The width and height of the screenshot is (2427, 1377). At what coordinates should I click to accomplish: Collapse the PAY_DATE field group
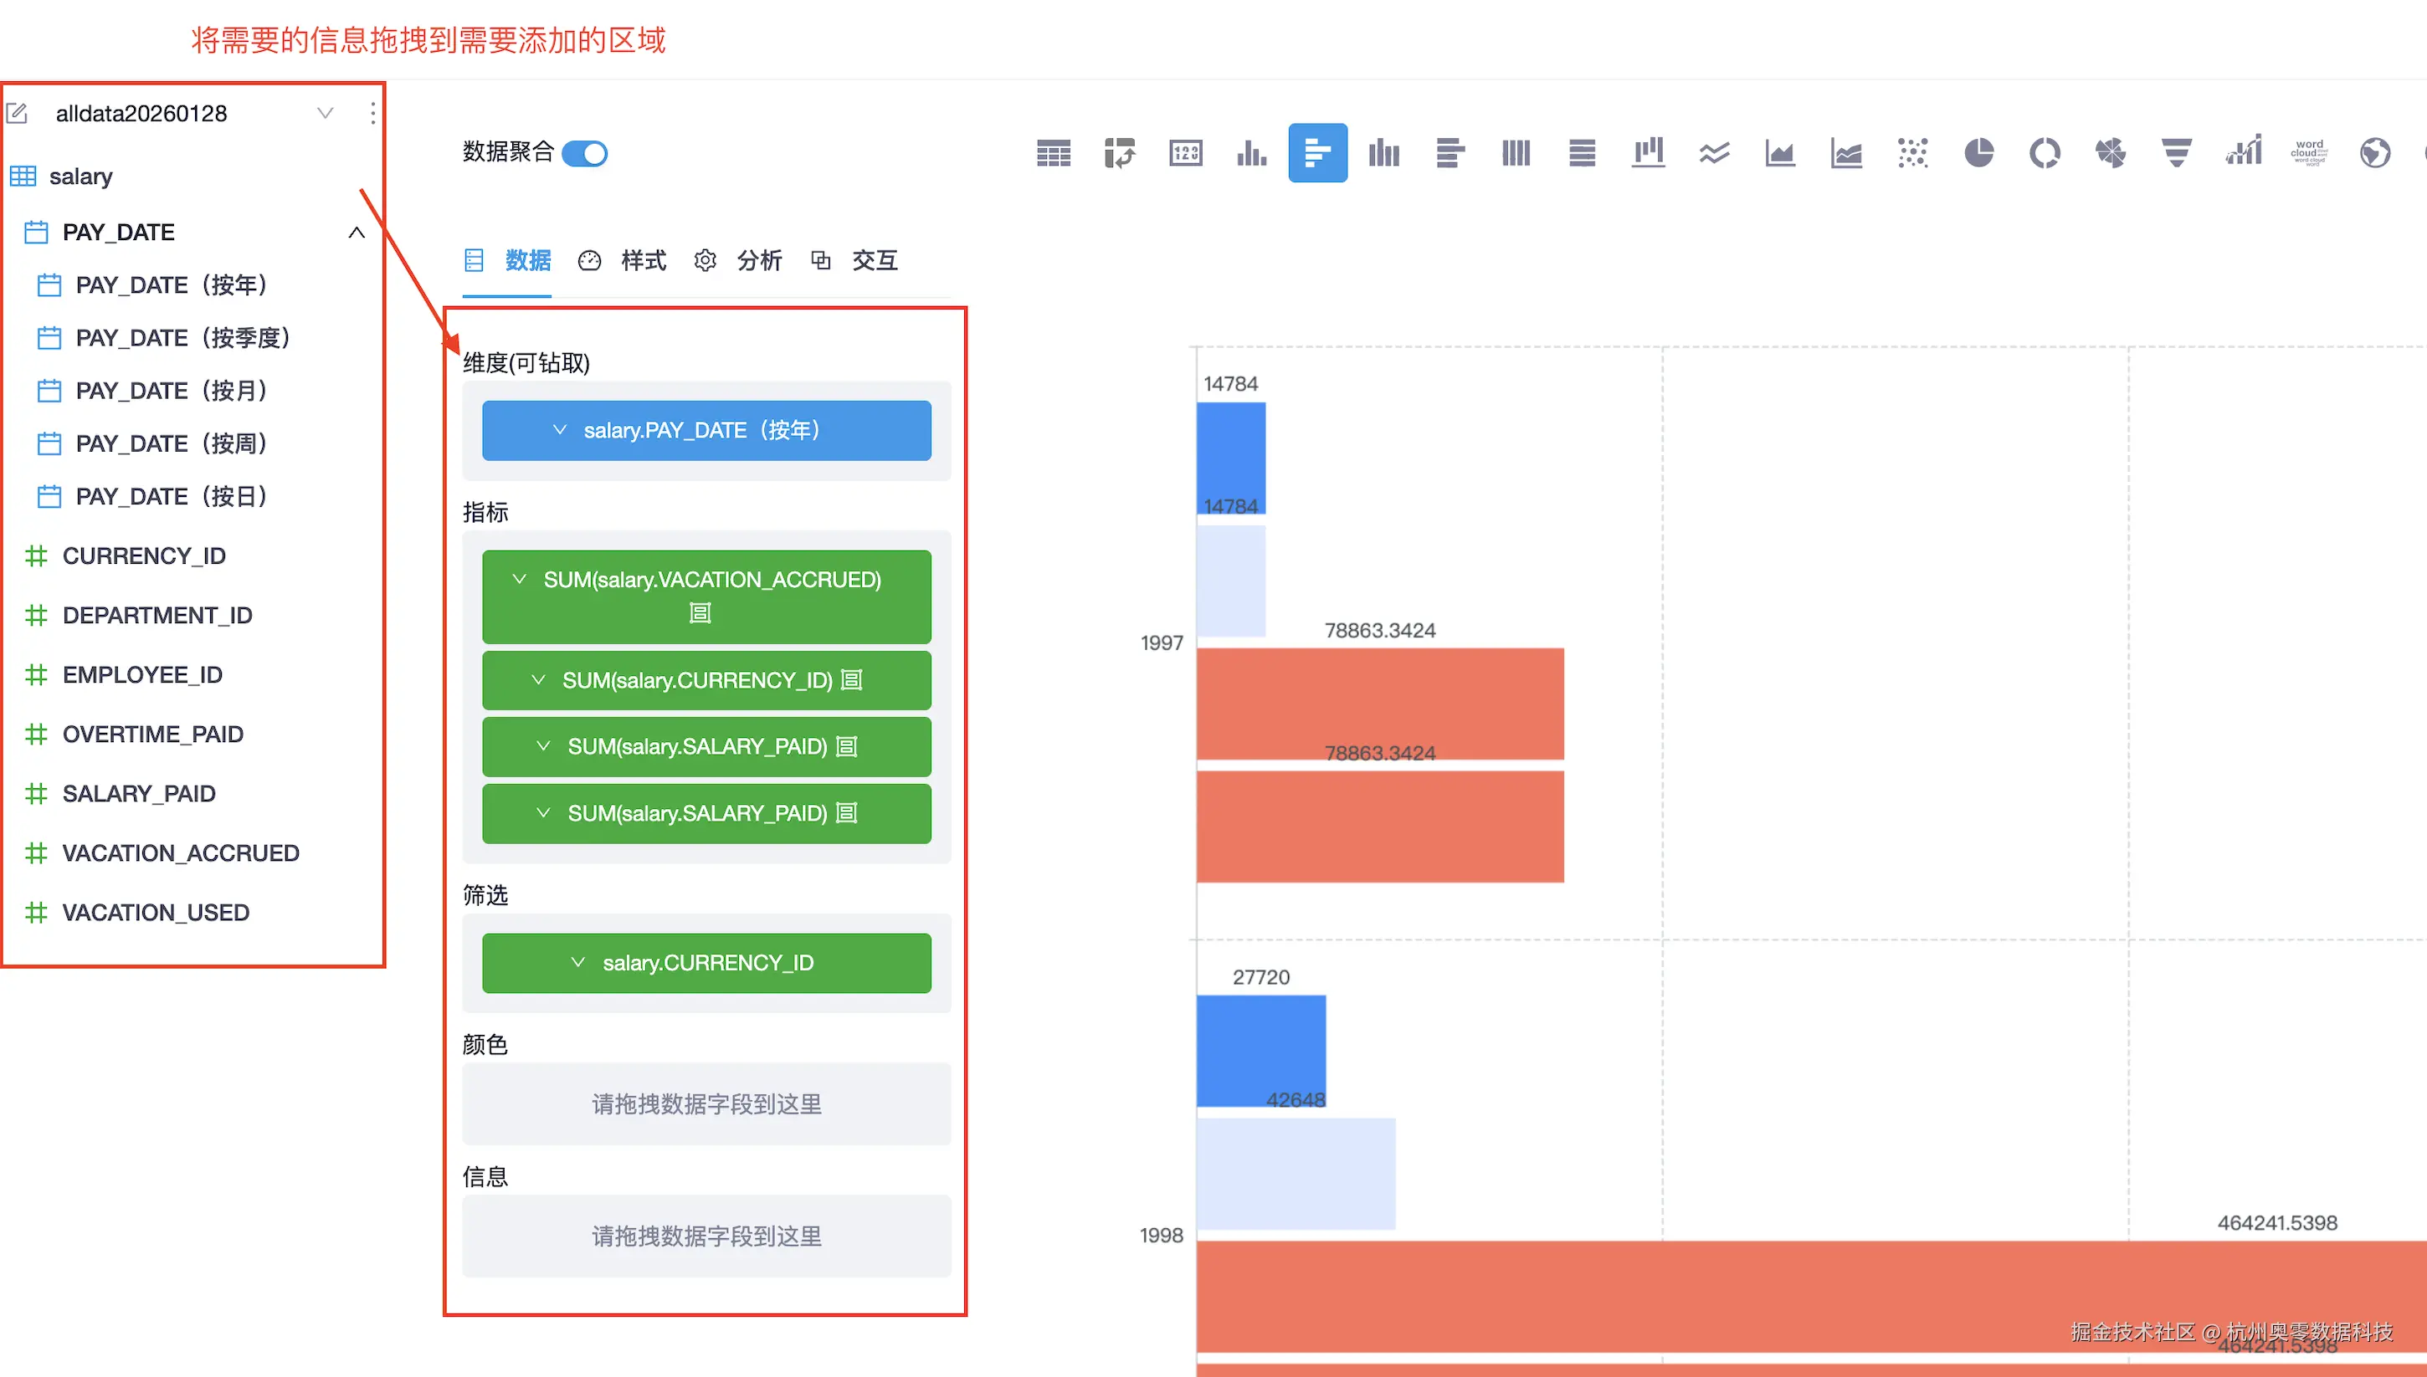point(357,233)
